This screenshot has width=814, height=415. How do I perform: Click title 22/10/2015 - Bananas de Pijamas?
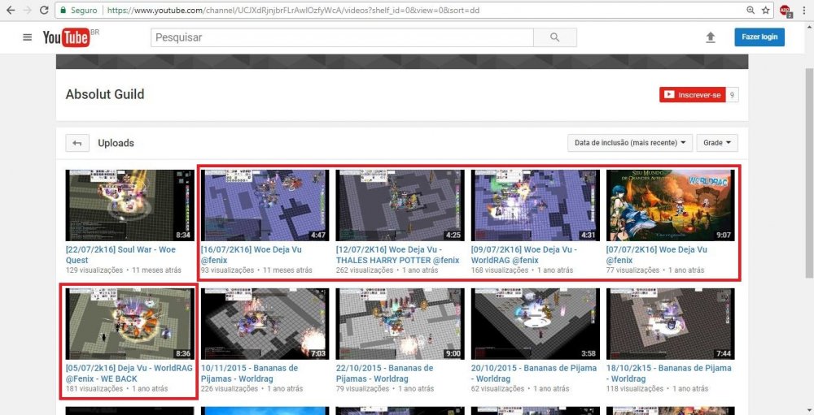click(385, 373)
